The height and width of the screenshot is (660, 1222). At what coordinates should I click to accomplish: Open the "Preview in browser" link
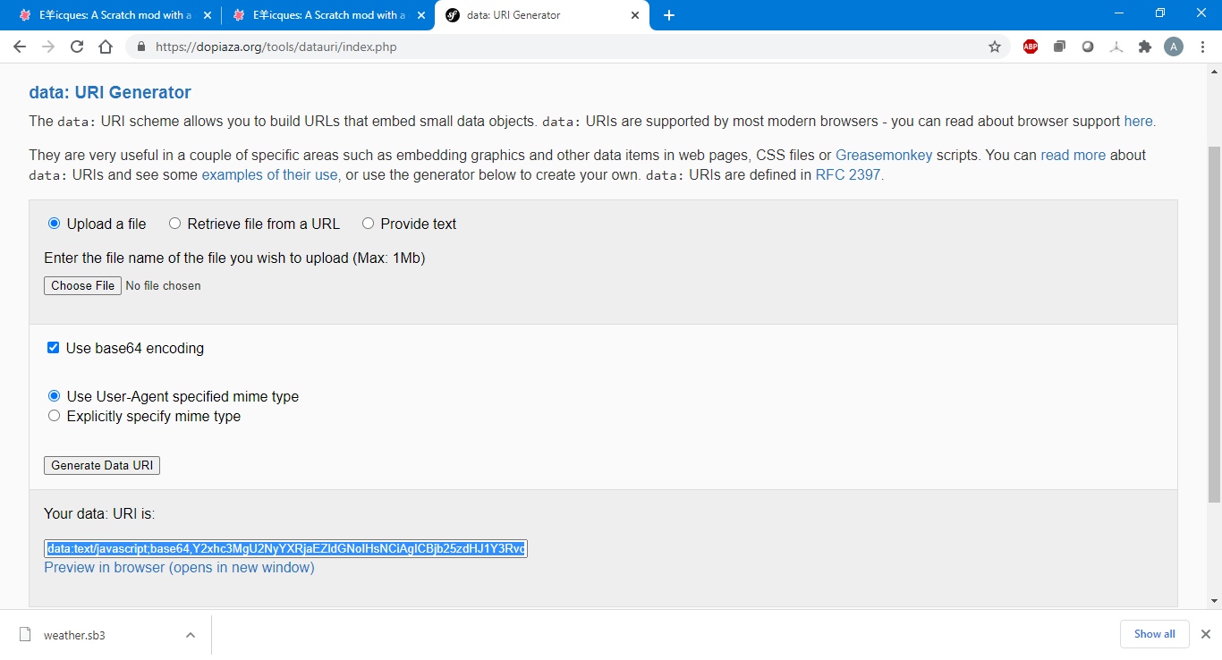coord(179,568)
